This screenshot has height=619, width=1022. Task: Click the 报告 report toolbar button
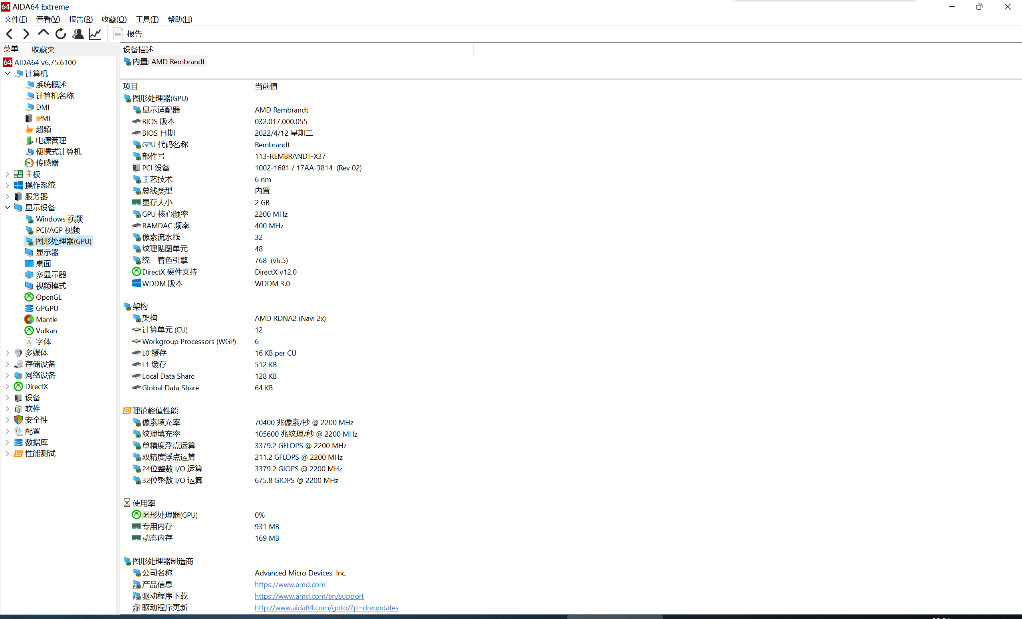click(x=128, y=34)
